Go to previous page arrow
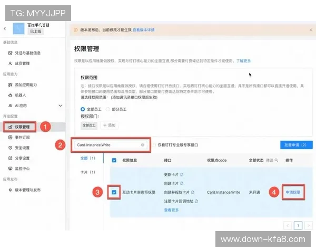Screen dimensions: 316x252 tap(288, 225)
